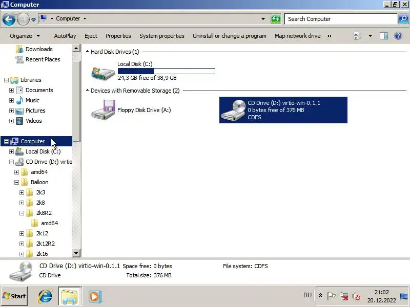Open Windows Media Player from taskbar
This screenshot has width=410, height=307.
(x=94, y=297)
